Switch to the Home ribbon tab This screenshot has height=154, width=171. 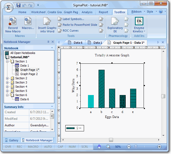[x=22, y=12]
